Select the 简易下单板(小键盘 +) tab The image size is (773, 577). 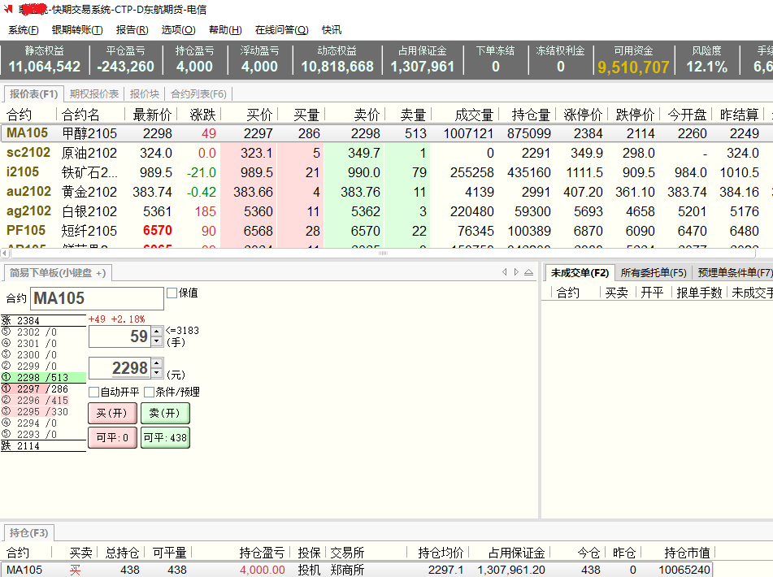58,272
